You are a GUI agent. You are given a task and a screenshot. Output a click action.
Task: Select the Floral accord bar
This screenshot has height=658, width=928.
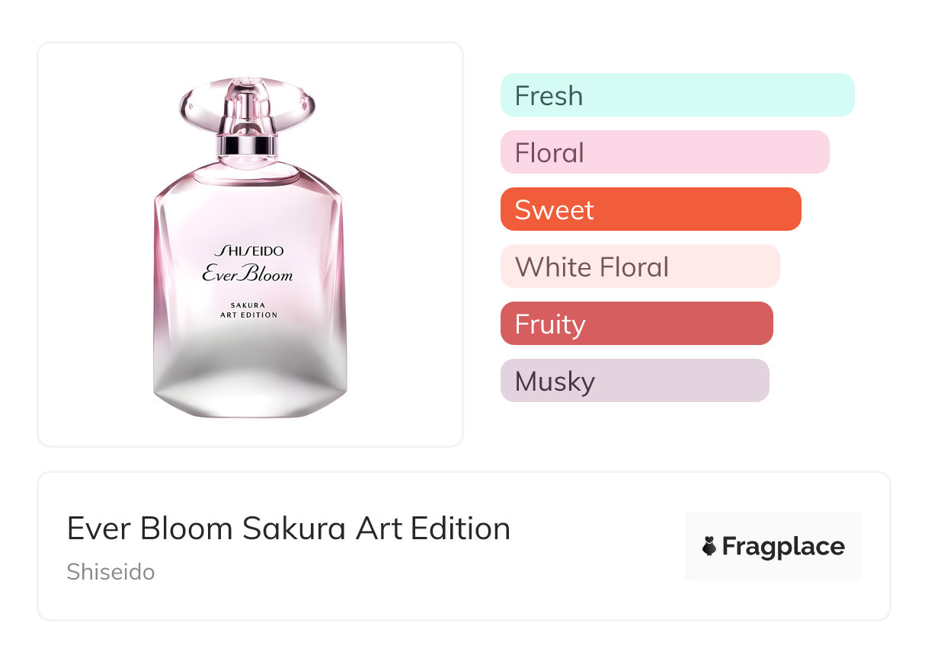click(664, 152)
